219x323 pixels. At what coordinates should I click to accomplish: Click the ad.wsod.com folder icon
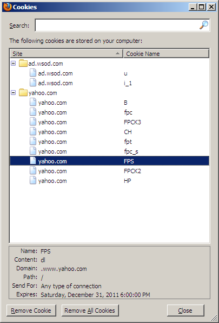click(x=23, y=64)
